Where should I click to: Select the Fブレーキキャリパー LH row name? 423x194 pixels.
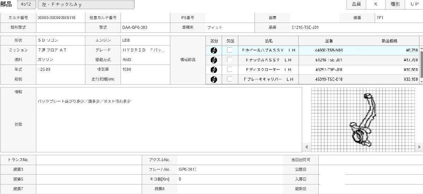pos(269,79)
